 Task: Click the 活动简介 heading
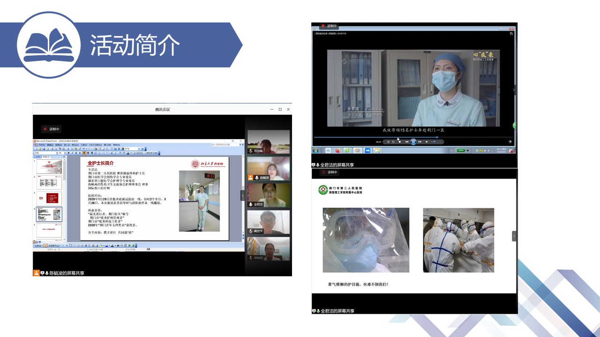pyautogui.click(x=135, y=45)
